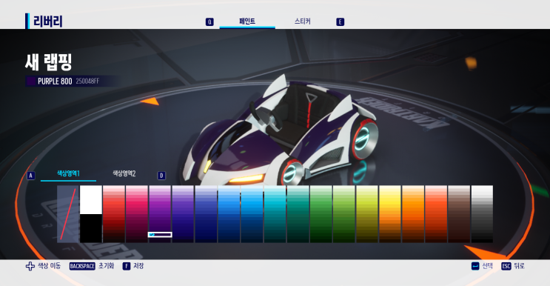Click the Enter key select icon
The image size is (550, 286).
pyautogui.click(x=475, y=266)
